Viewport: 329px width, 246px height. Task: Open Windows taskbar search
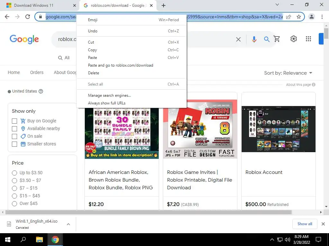click(x=23, y=240)
